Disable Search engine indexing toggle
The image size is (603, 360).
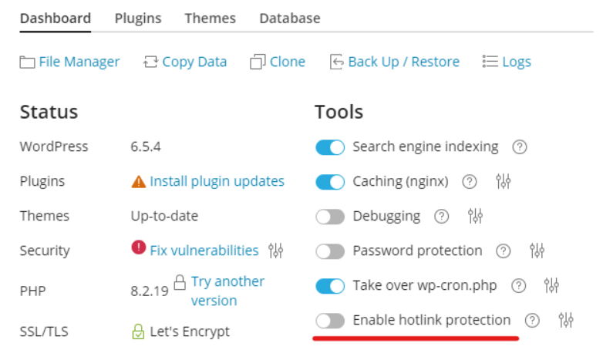tap(330, 147)
